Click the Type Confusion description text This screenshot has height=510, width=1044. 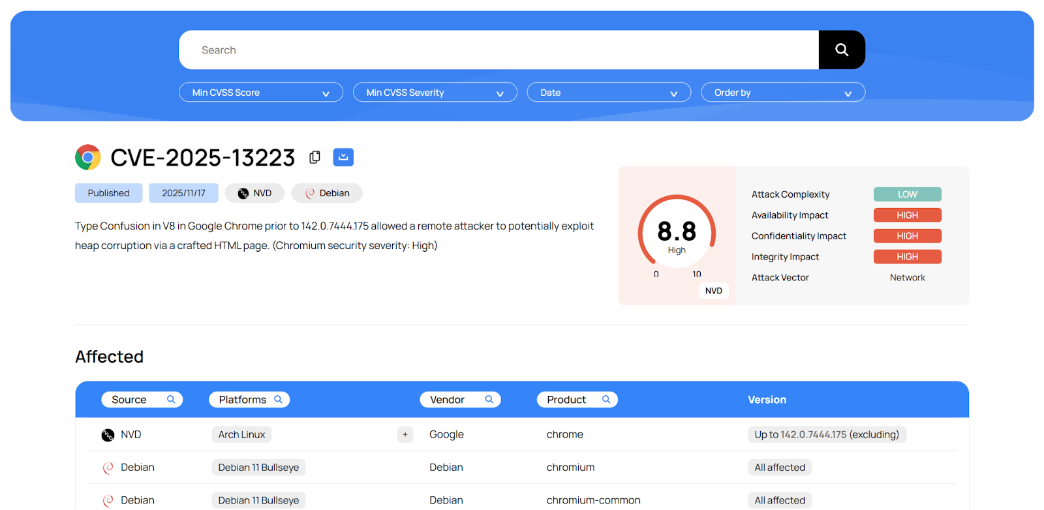(x=334, y=235)
